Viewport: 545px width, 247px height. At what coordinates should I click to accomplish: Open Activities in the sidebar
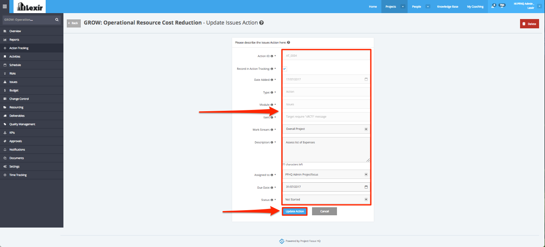point(32,57)
